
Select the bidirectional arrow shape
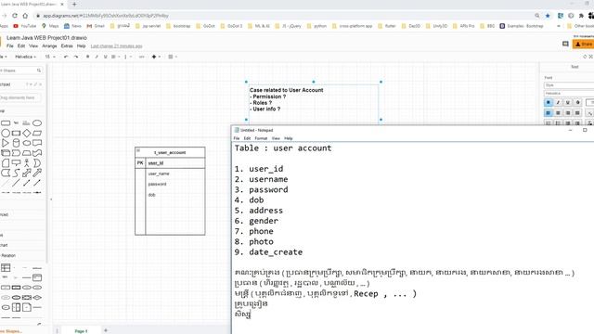[27, 173]
